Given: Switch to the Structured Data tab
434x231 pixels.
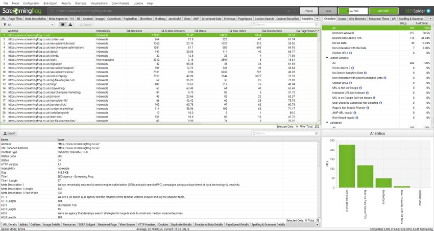Looking at the screenshot, I should [x=211, y=19].
